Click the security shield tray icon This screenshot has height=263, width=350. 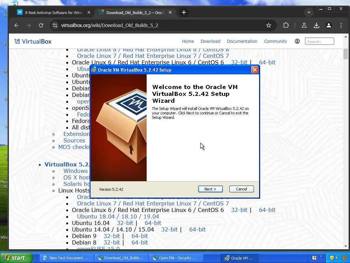(x=332, y=258)
